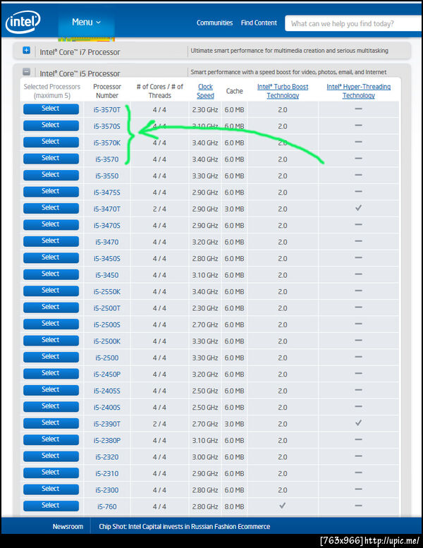Open the i5-760 processor number link
The image size is (423, 548).
[107, 507]
